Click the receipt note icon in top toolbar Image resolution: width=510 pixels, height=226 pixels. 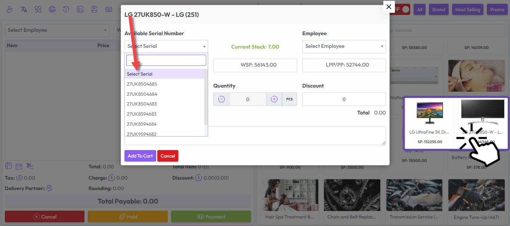tap(95, 9)
